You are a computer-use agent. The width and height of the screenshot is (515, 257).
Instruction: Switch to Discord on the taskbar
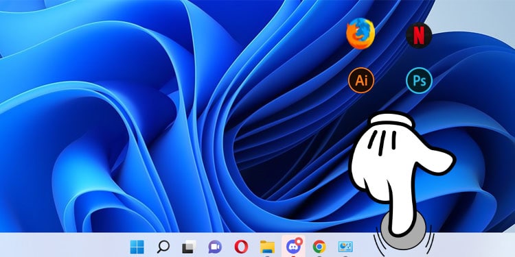point(293,246)
